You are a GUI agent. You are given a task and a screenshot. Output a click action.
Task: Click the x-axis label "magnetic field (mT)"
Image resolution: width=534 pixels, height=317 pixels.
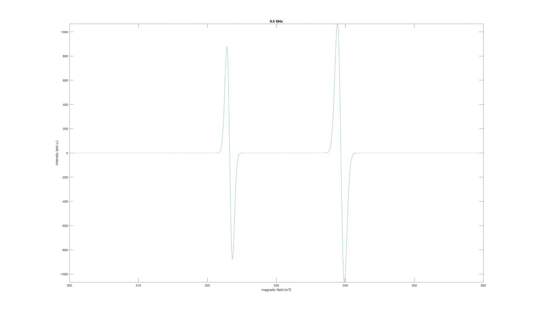click(x=276, y=290)
